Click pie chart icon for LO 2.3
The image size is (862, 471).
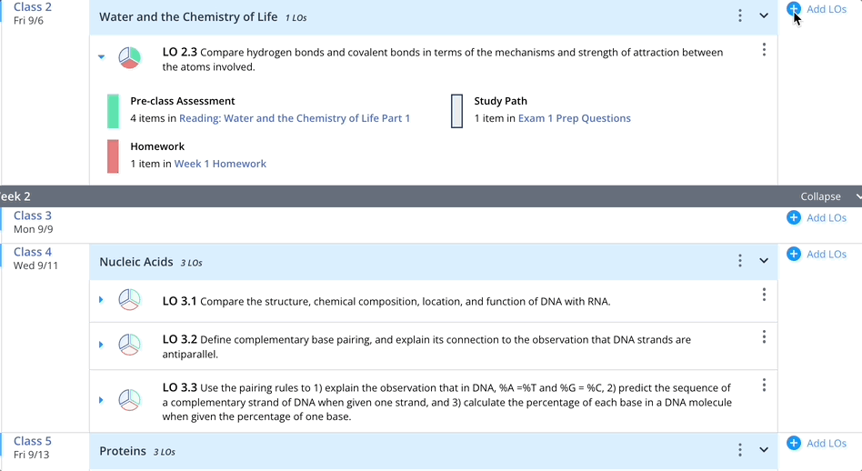(x=130, y=57)
